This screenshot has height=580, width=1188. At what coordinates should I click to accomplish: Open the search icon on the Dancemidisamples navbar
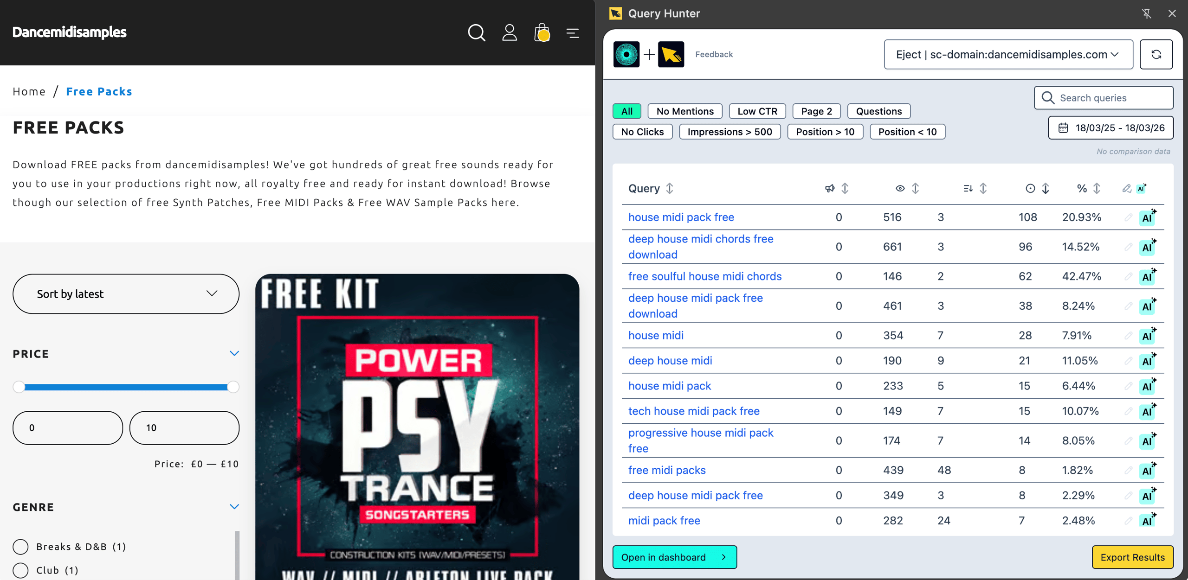coord(477,33)
